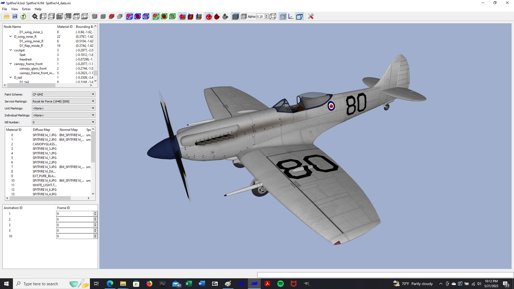Click the green reload textures icon
This screenshot has height=289, width=514.
pos(23,17)
